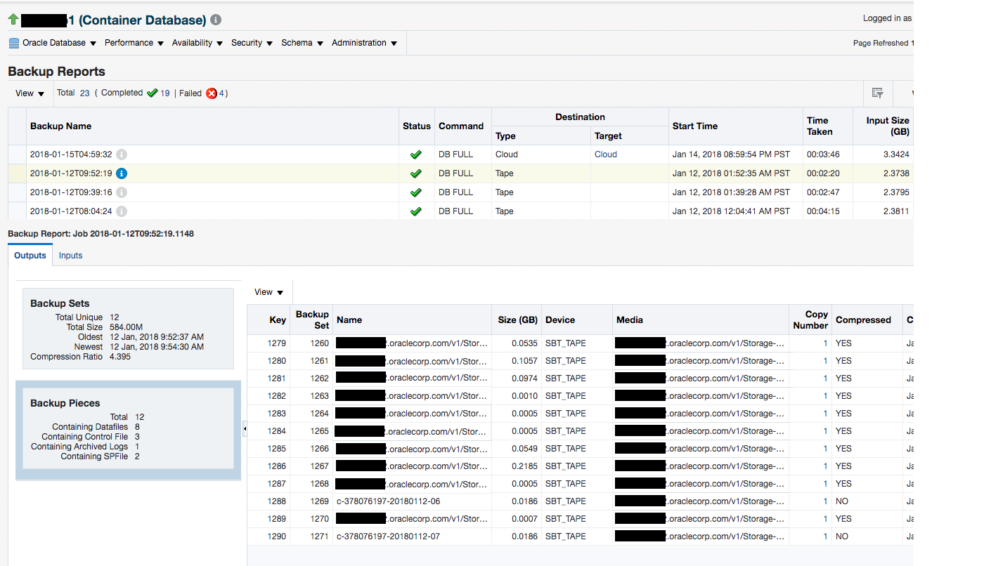Click info icon for backup 2018-01-12T08:04:24
The height and width of the screenshot is (566, 984).
122,211
